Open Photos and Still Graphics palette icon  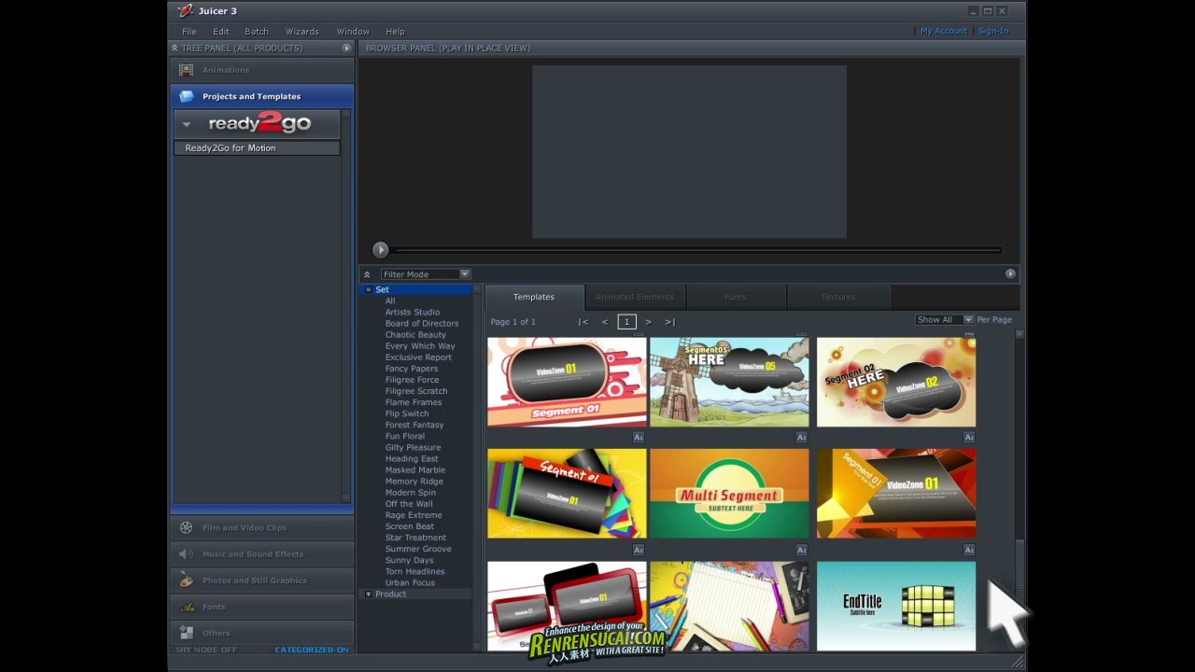point(186,580)
